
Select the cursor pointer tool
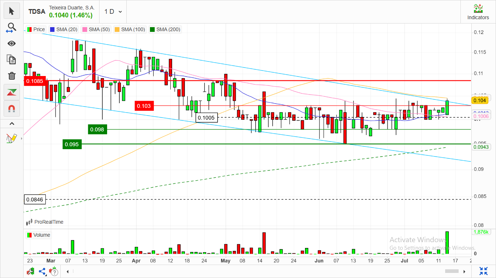(x=12, y=11)
